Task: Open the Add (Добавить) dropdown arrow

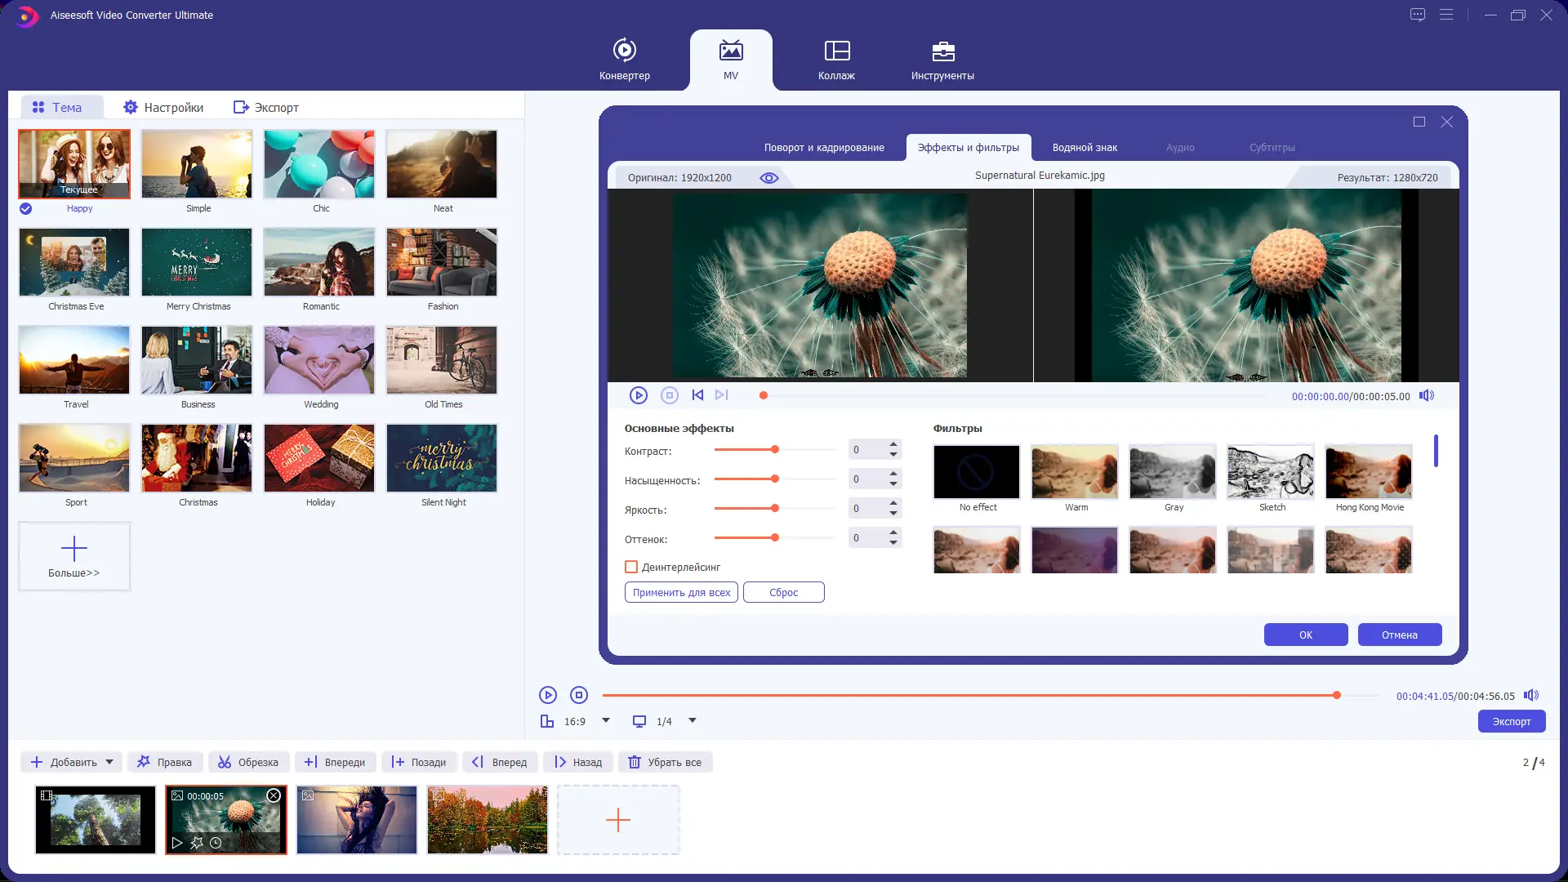Action: click(109, 762)
